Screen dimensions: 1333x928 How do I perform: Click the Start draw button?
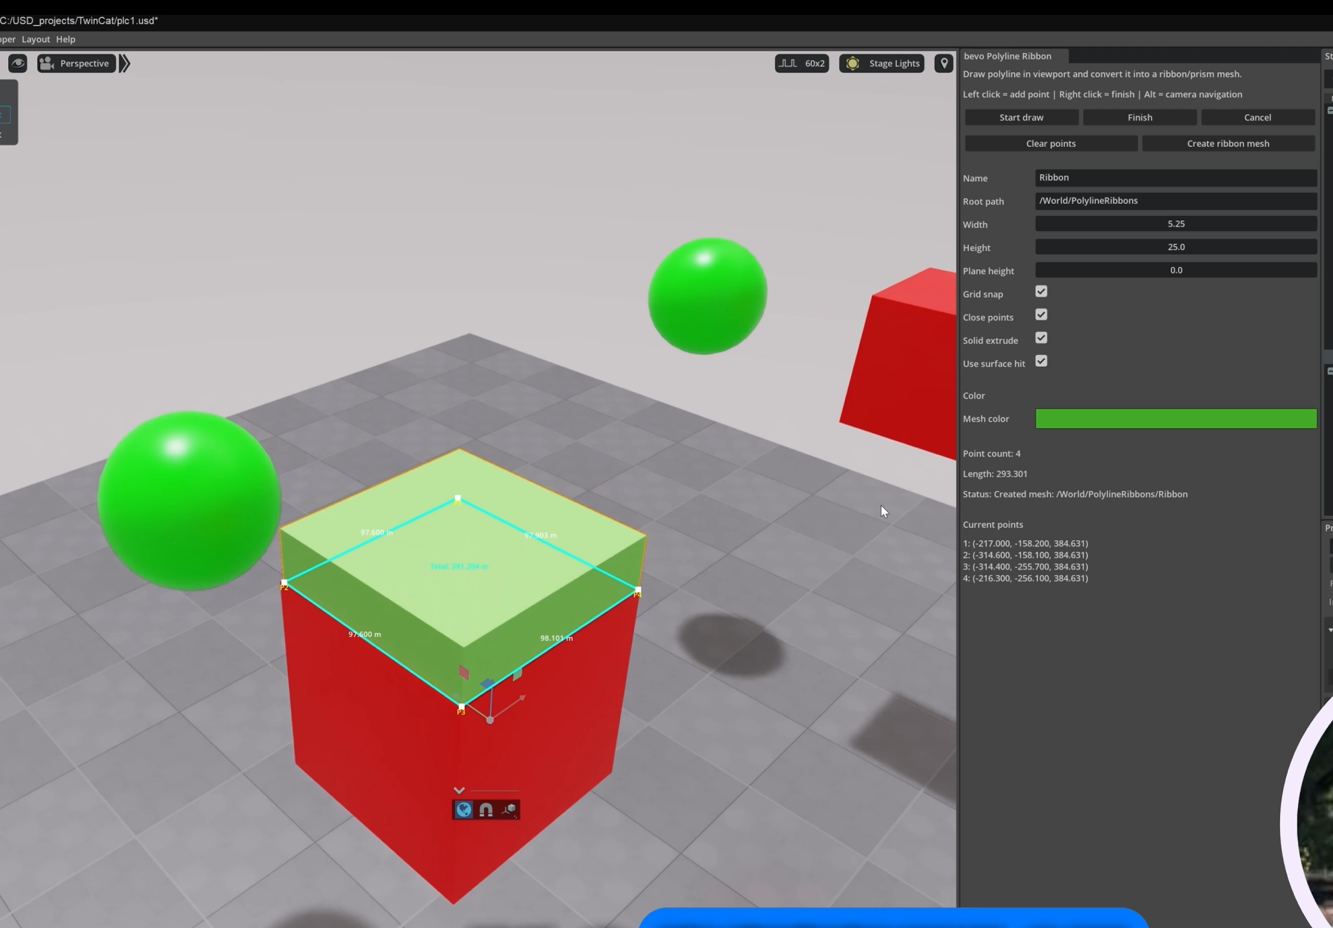(x=1021, y=117)
